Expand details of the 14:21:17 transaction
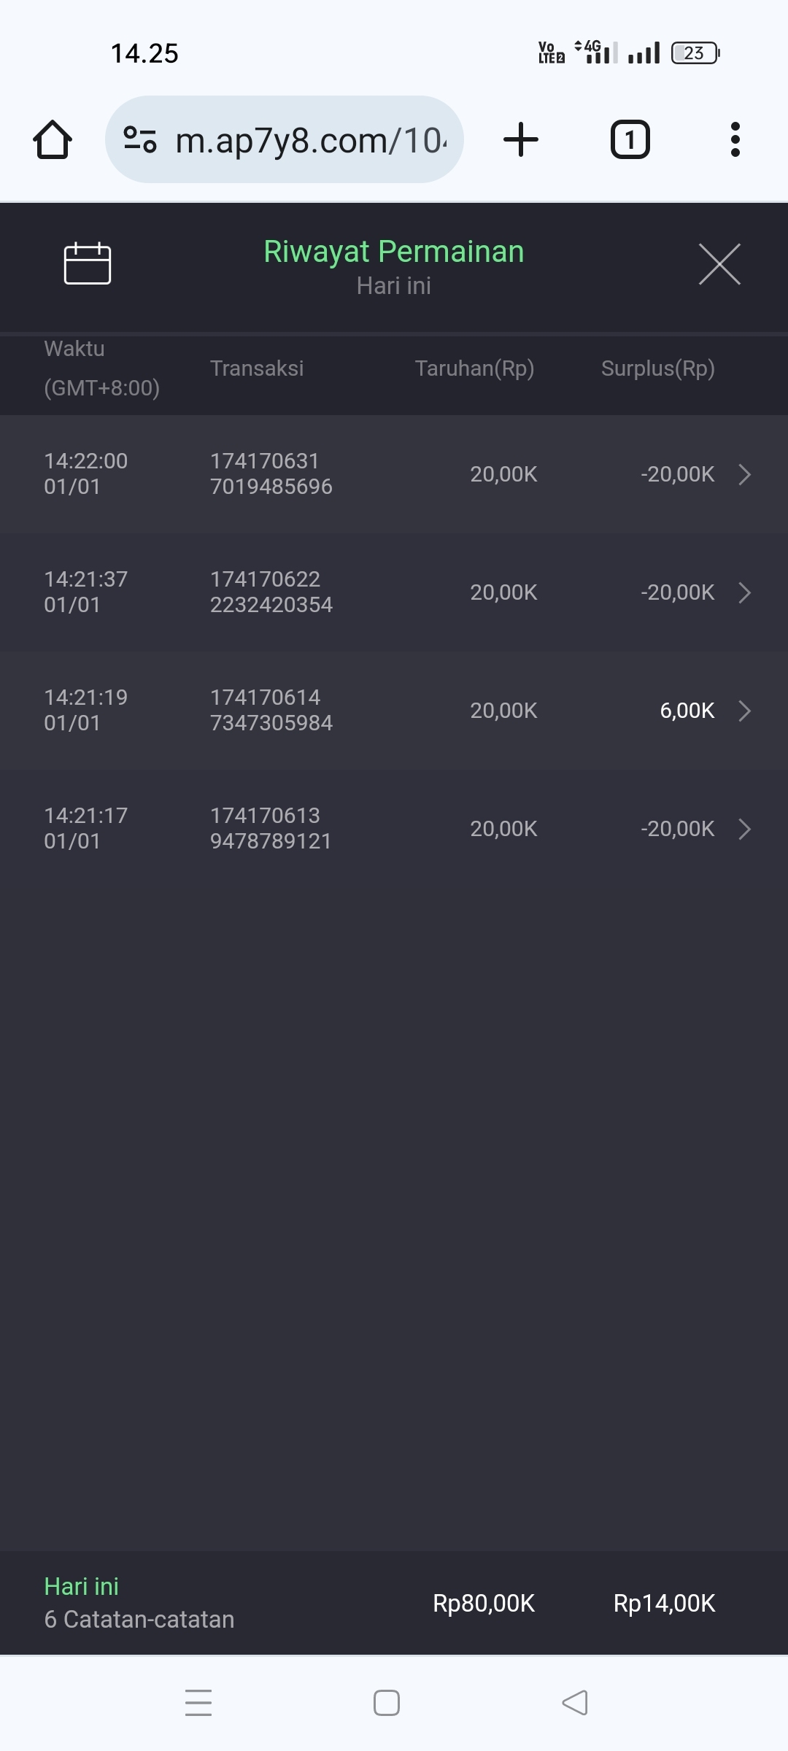This screenshot has width=788, height=1751. pyautogui.click(x=744, y=829)
